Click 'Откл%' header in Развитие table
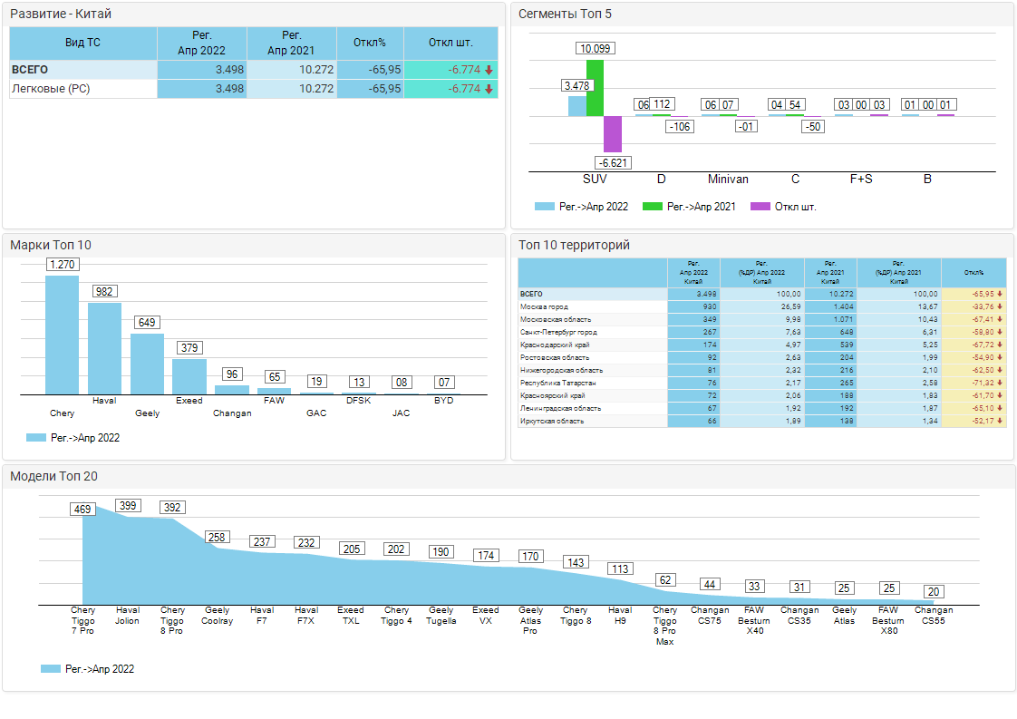 (x=370, y=43)
